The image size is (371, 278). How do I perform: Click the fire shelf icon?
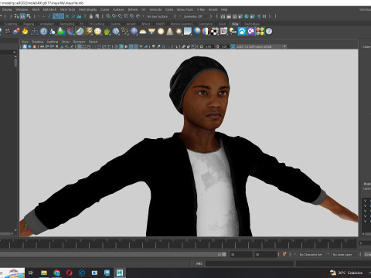coord(26,32)
